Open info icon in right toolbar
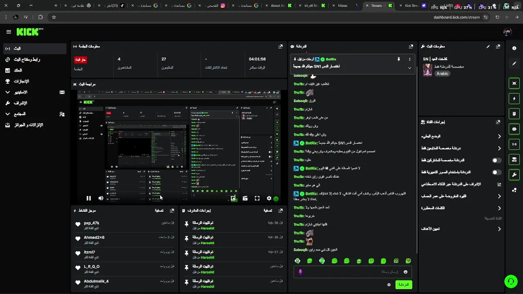523x294 pixels. pyautogui.click(x=514, y=48)
